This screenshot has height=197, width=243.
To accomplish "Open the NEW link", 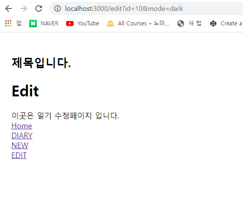I will point(20,145).
